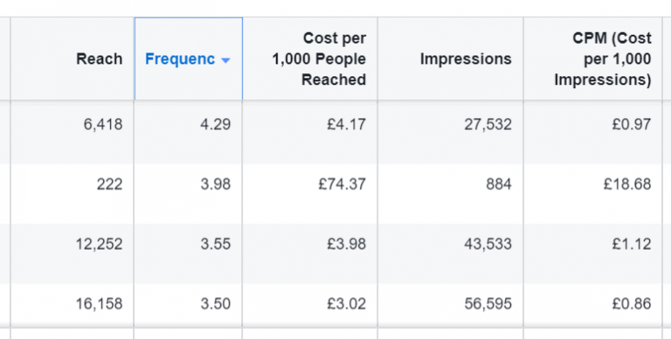This screenshot has width=671, height=339.
Task: Select the £18.68 CPM cell
Action: click(x=627, y=184)
